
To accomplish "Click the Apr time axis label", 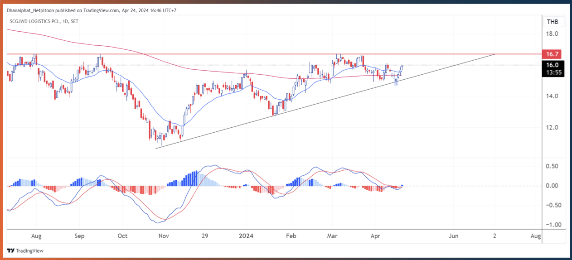I will [375, 236].
